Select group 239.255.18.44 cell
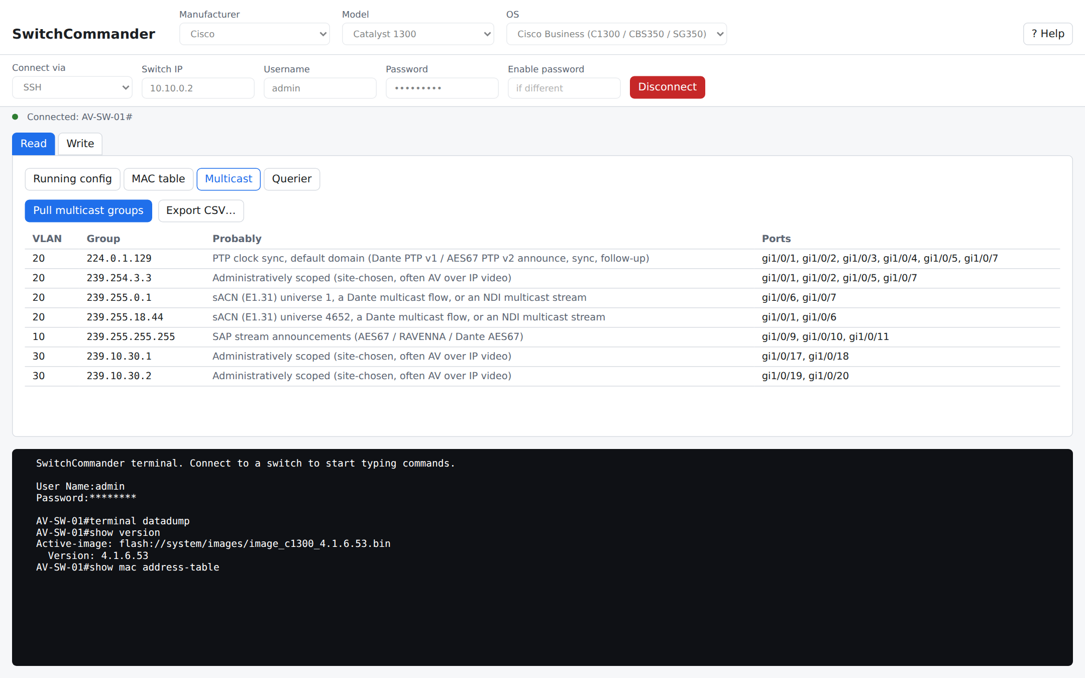 point(125,317)
